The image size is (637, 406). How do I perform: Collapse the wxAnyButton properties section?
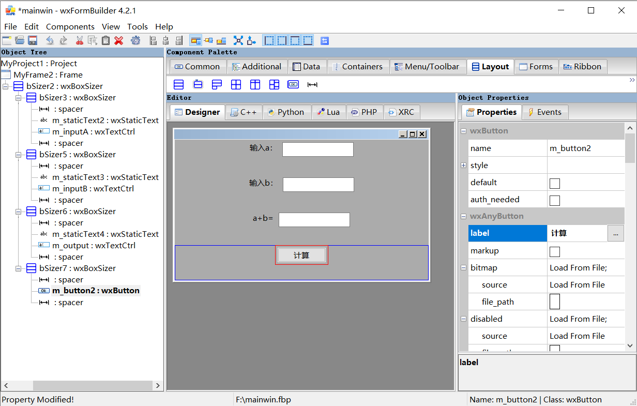point(464,216)
